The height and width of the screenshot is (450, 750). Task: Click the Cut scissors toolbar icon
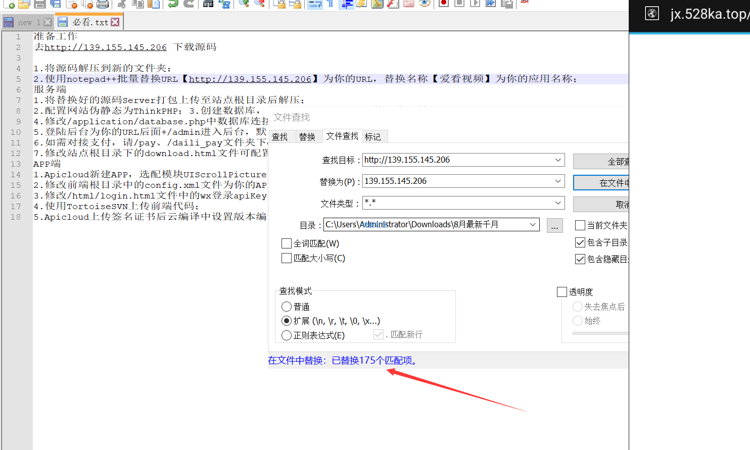(122, 4)
